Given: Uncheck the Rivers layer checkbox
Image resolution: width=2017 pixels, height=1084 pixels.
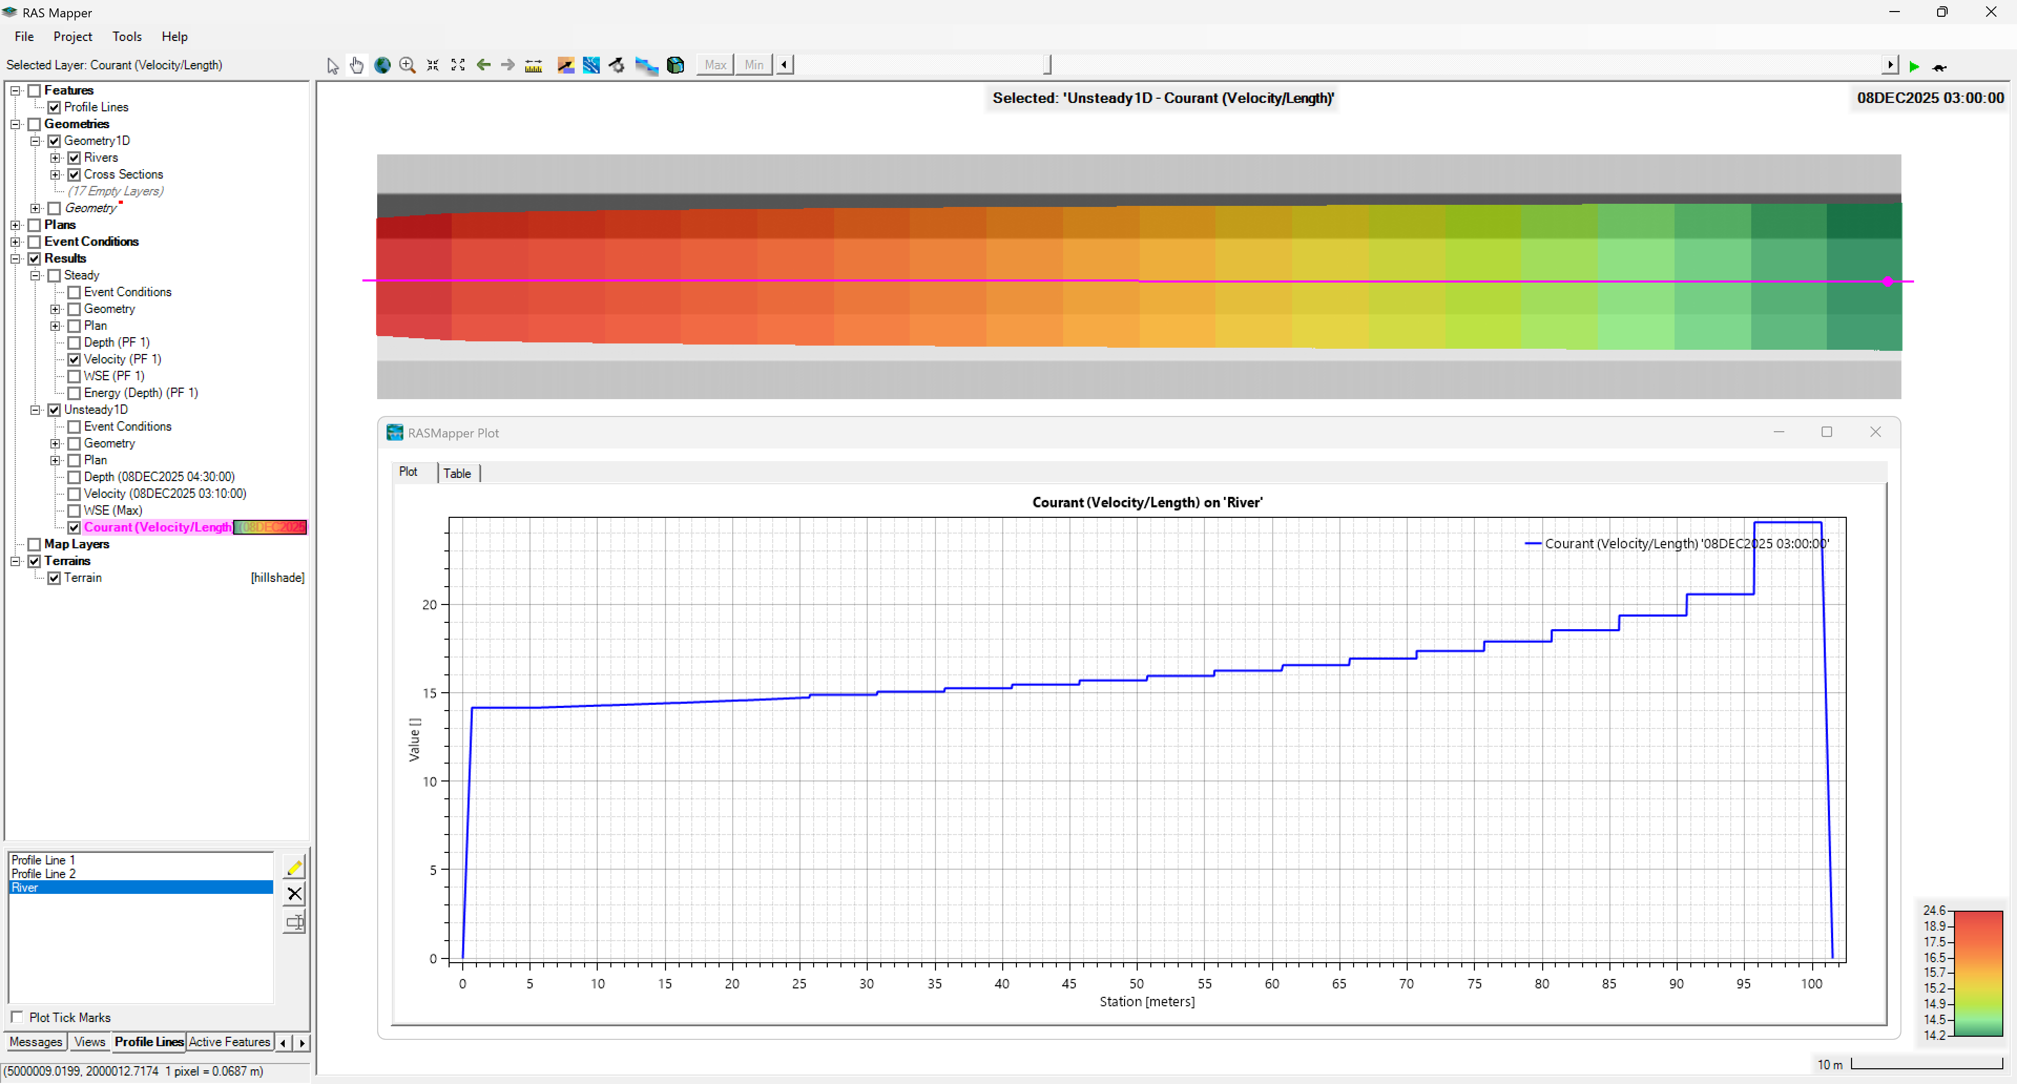Looking at the screenshot, I should (75, 158).
